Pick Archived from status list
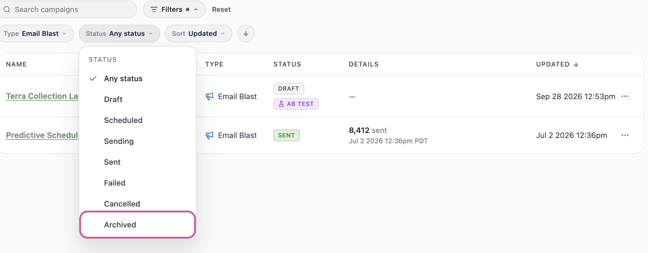648x253 pixels. (x=138, y=225)
